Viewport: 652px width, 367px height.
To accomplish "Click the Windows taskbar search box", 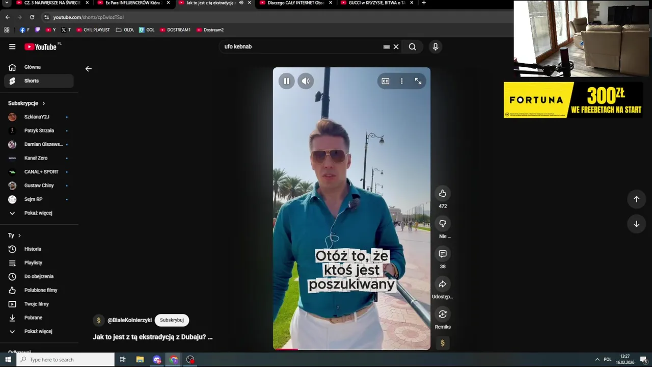I will [65, 360].
